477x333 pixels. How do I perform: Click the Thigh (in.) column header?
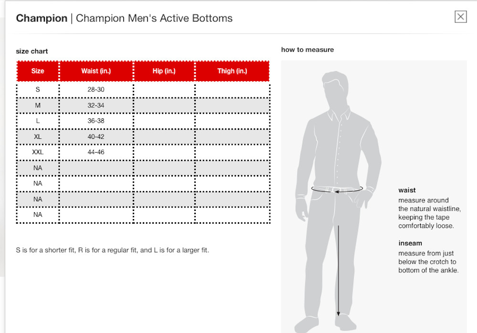(232, 71)
